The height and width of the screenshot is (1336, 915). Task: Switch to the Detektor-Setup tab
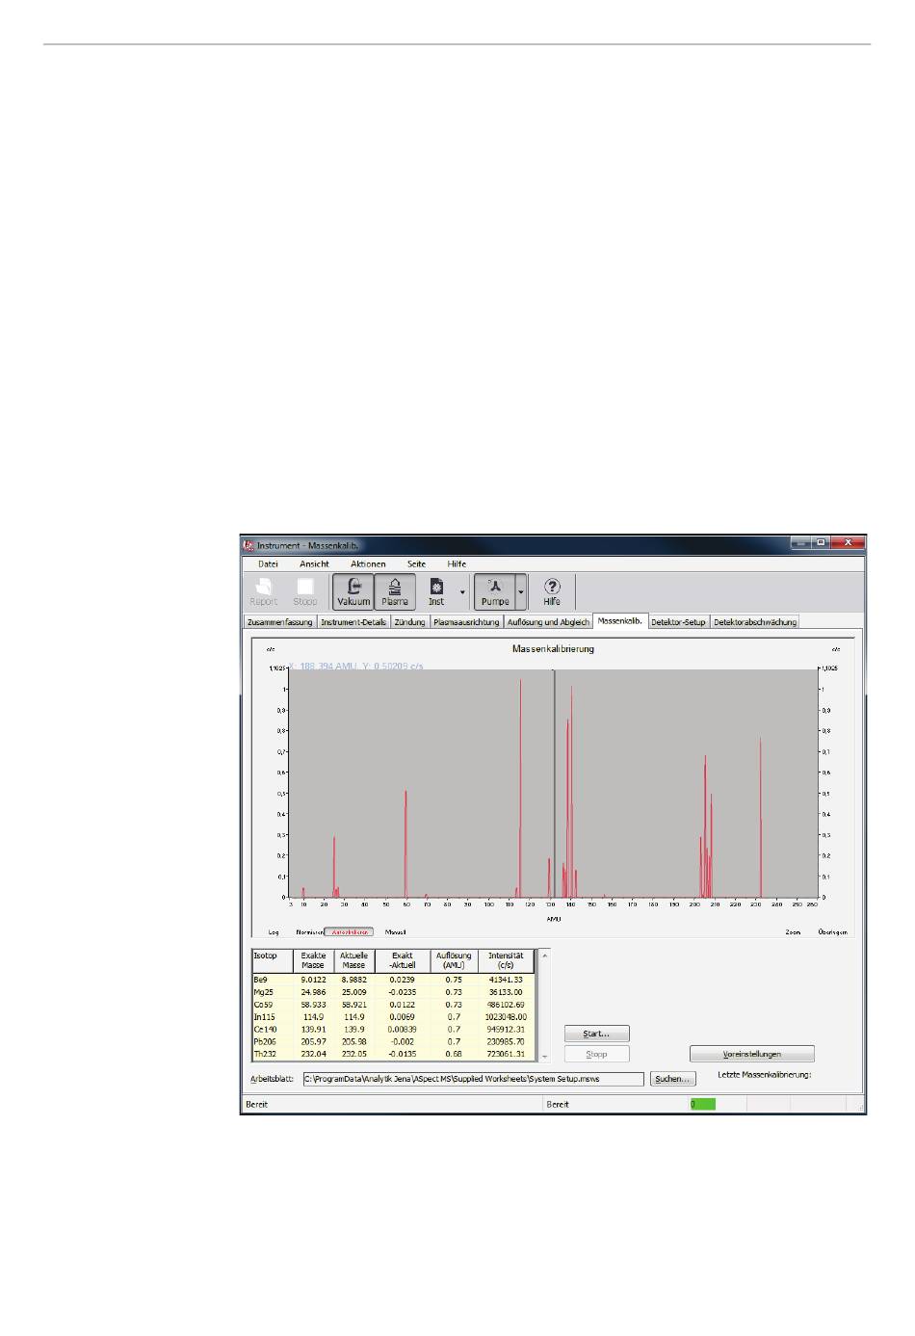coord(678,622)
